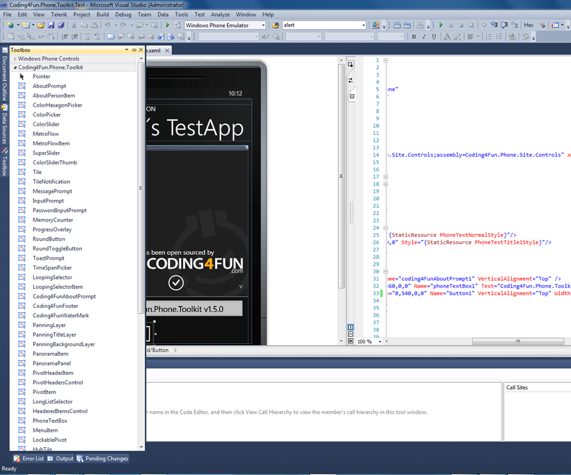This screenshot has height=475, width=571.
Task: Open the Pending Changes tab
Action: pyautogui.click(x=102, y=459)
